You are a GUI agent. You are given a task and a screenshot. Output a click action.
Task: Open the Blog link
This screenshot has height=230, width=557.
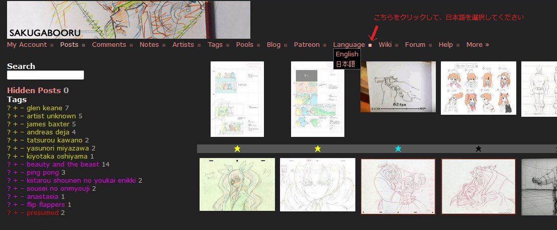[x=273, y=44]
